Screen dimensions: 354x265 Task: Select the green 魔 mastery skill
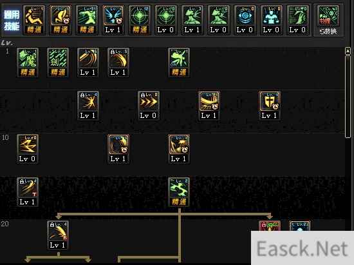28,63
